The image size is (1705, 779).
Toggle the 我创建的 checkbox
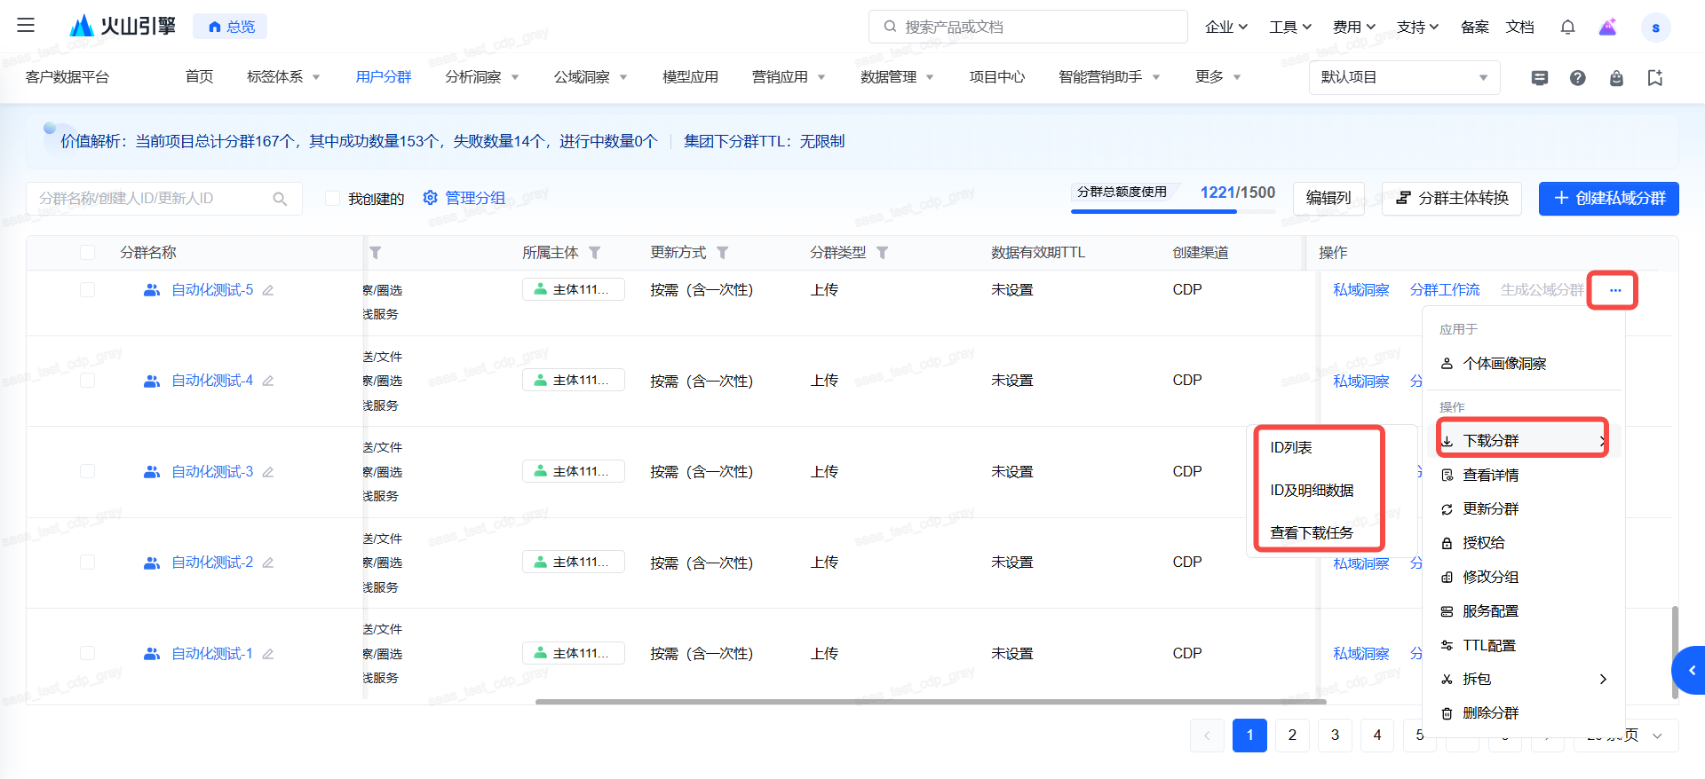click(x=333, y=199)
